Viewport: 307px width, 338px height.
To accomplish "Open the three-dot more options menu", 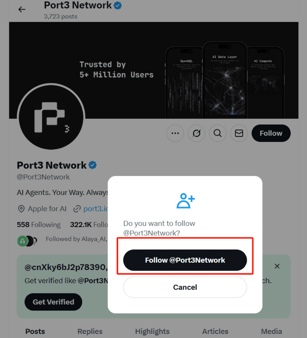I will (175, 133).
